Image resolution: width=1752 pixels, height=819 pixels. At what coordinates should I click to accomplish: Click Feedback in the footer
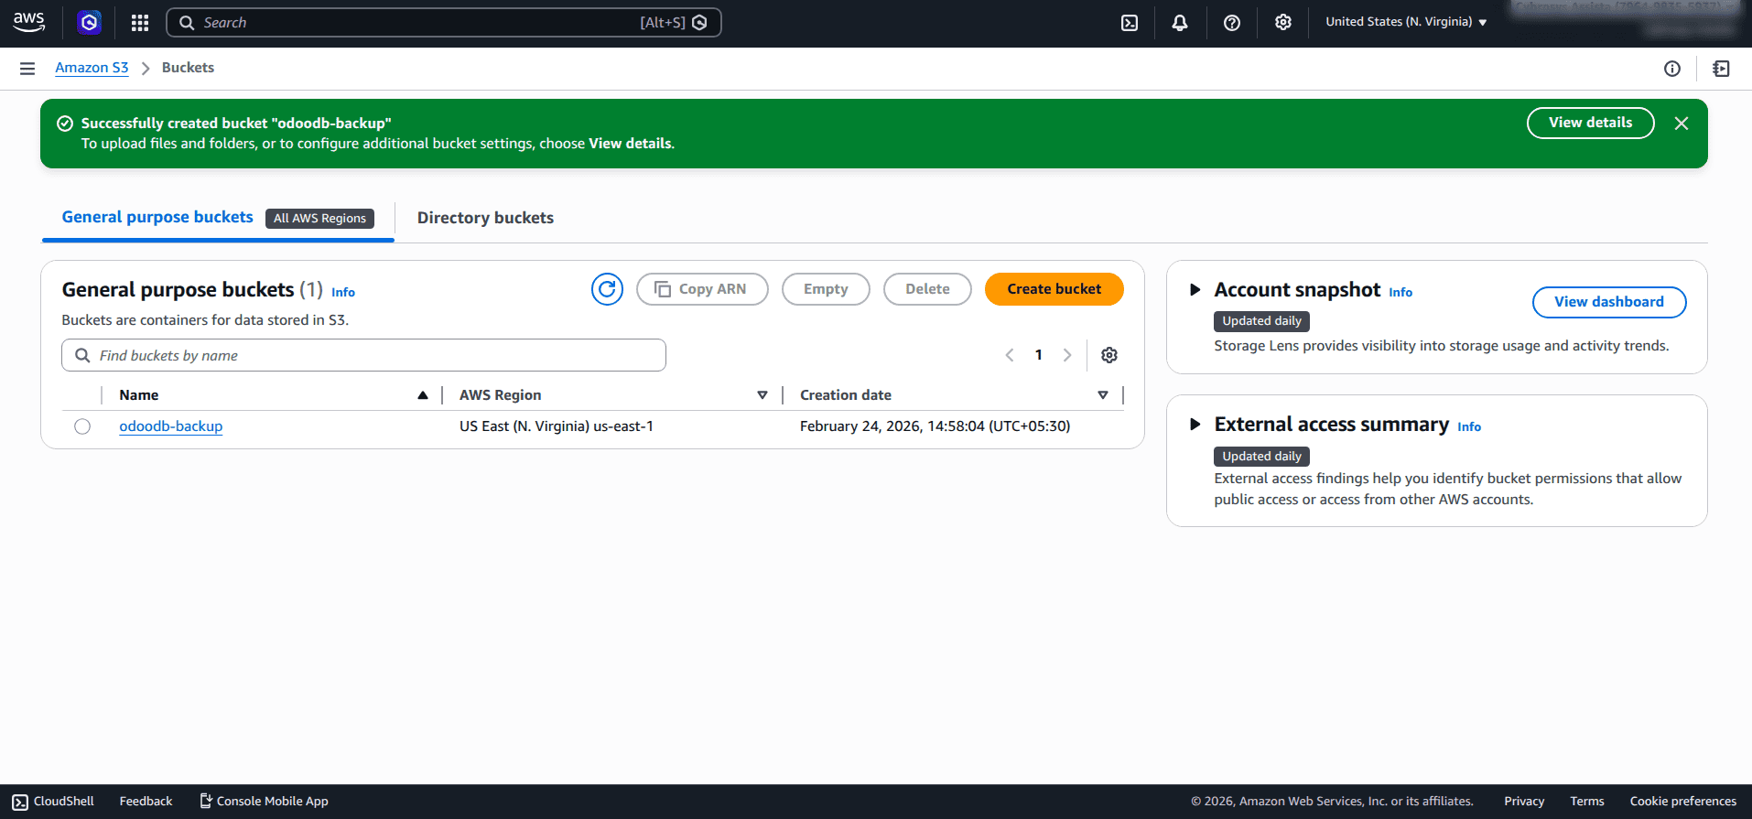pyautogui.click(x=146, y=802)
